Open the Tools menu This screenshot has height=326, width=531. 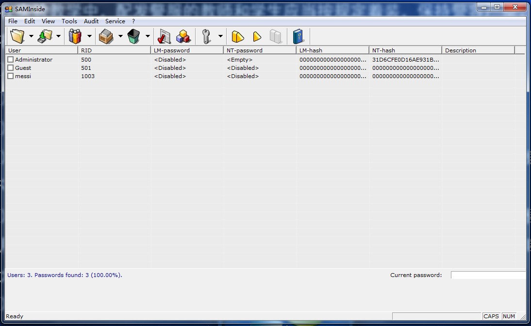(x=69, y=21)
